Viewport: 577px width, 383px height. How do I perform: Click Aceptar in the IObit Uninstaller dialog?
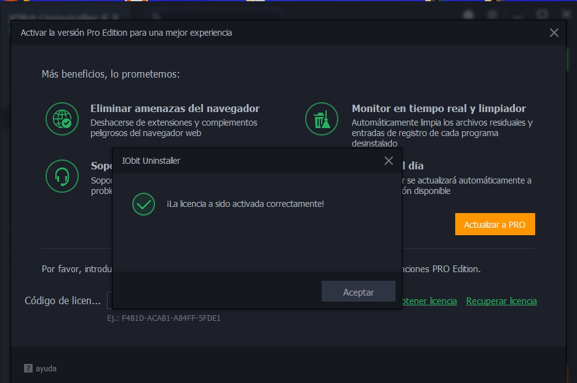pyautogui.click(x=359, y=292)
